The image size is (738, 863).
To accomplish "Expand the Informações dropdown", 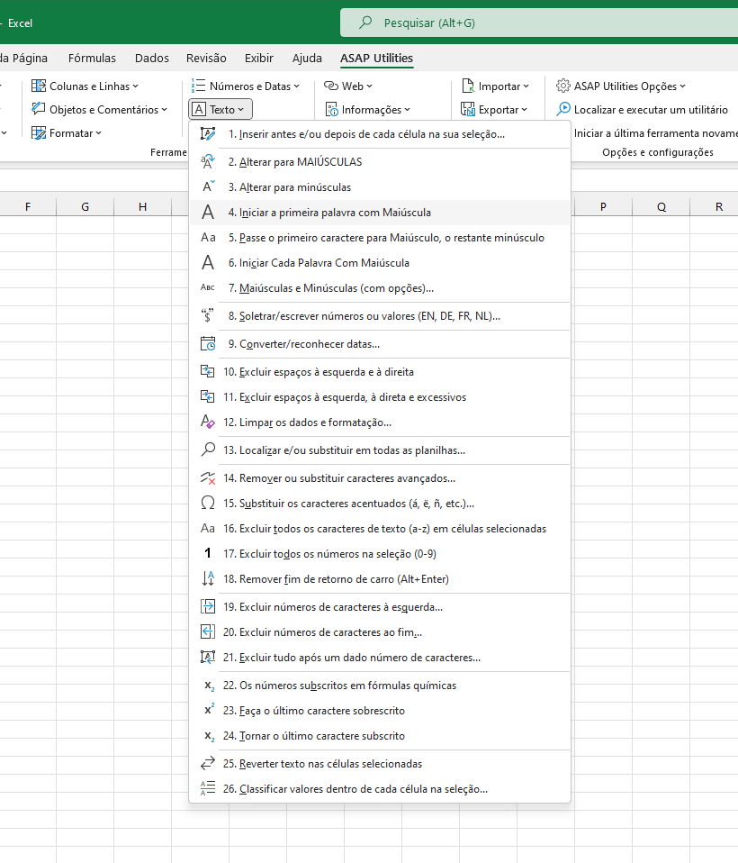I will [368, 110].
